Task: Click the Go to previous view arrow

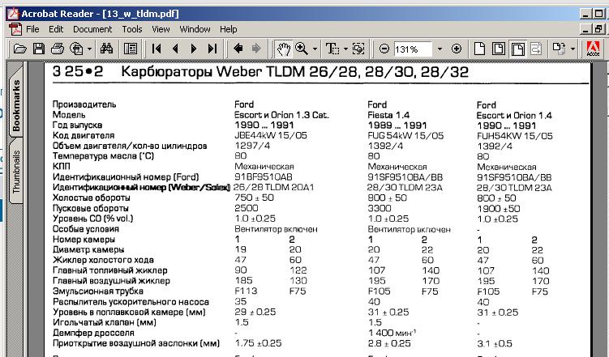Action: (x=238, y=49)
